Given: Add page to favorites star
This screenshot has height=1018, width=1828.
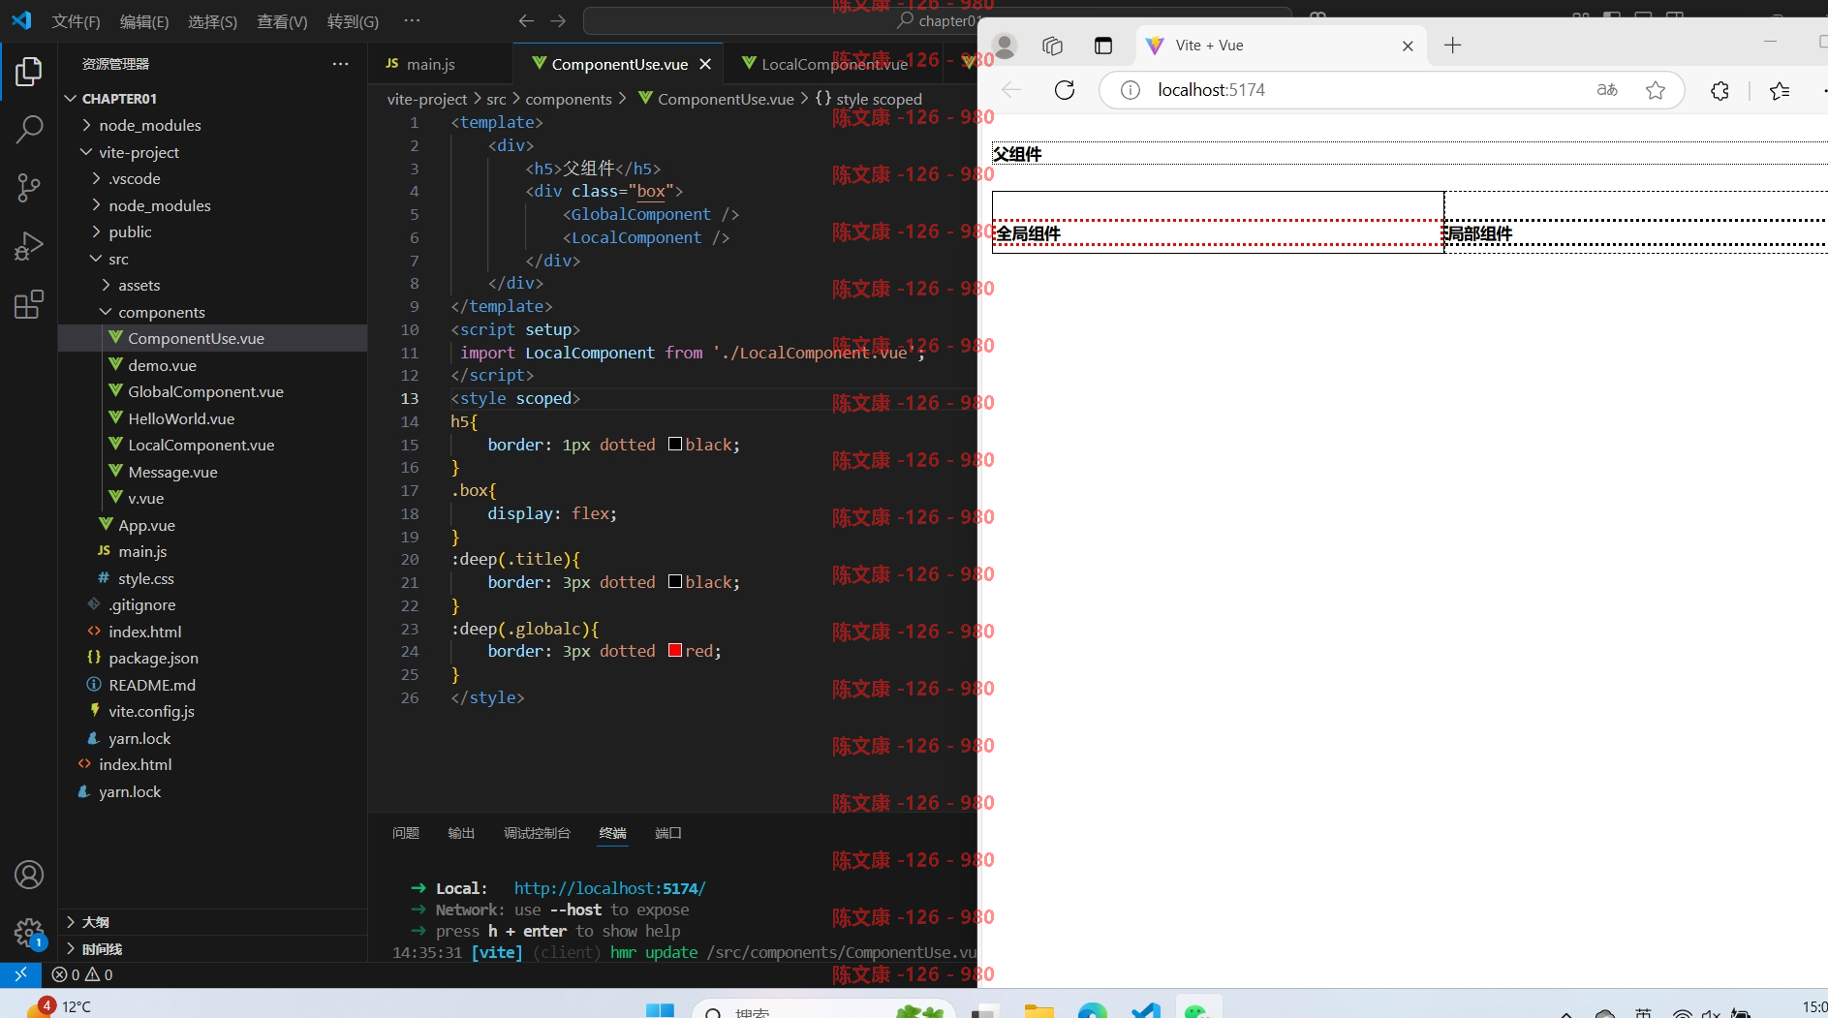Looking at the screenshot, I should coord(1656,90).
